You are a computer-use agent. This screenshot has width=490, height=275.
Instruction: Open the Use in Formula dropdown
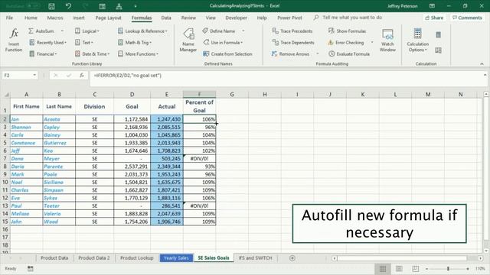click(223, 43)
